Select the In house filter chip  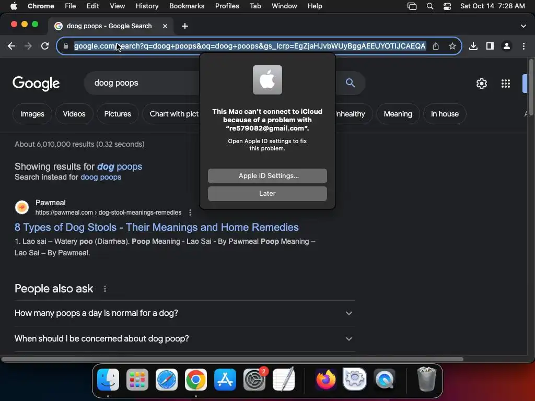pos(445,114)
